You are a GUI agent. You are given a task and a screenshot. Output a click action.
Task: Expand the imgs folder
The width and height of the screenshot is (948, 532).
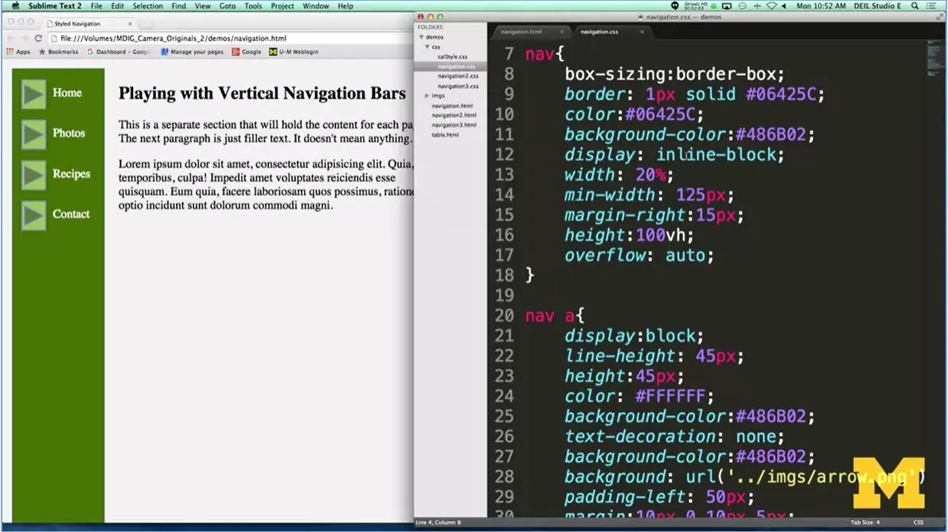coord(427,95)
